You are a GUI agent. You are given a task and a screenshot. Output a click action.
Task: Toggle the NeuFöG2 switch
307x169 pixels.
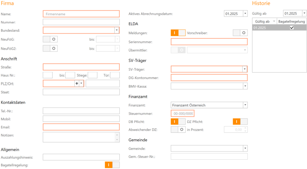coord(50,49)
